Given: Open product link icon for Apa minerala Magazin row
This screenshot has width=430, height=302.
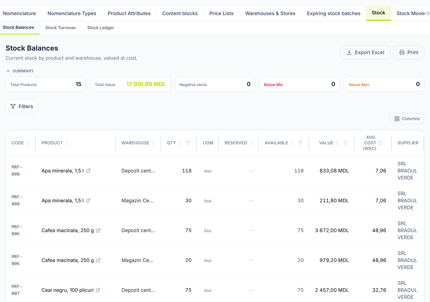Looking at the screenshot, I should pos(88,201).
